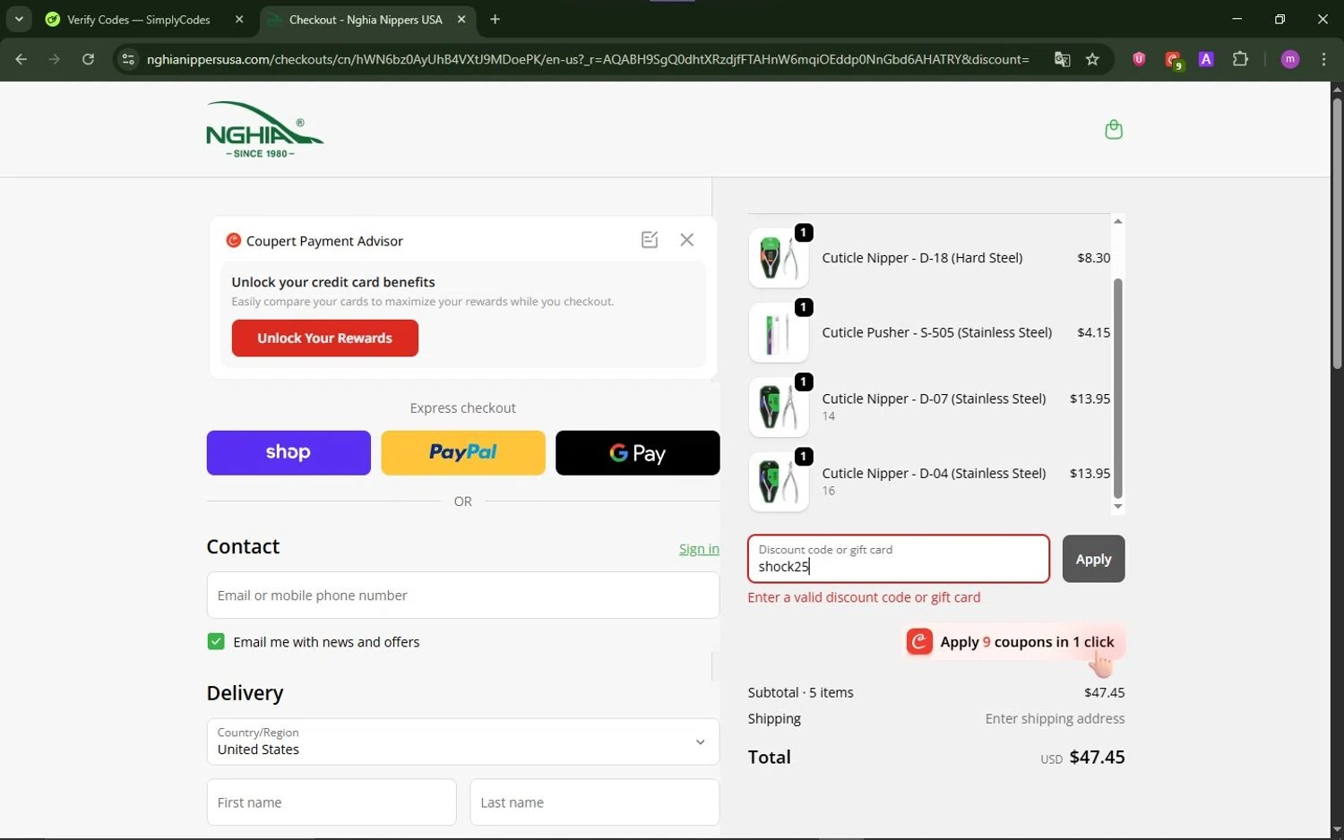Open the shopping bag cart icon
The image size is (1344, 840).
click(1114, 130)
